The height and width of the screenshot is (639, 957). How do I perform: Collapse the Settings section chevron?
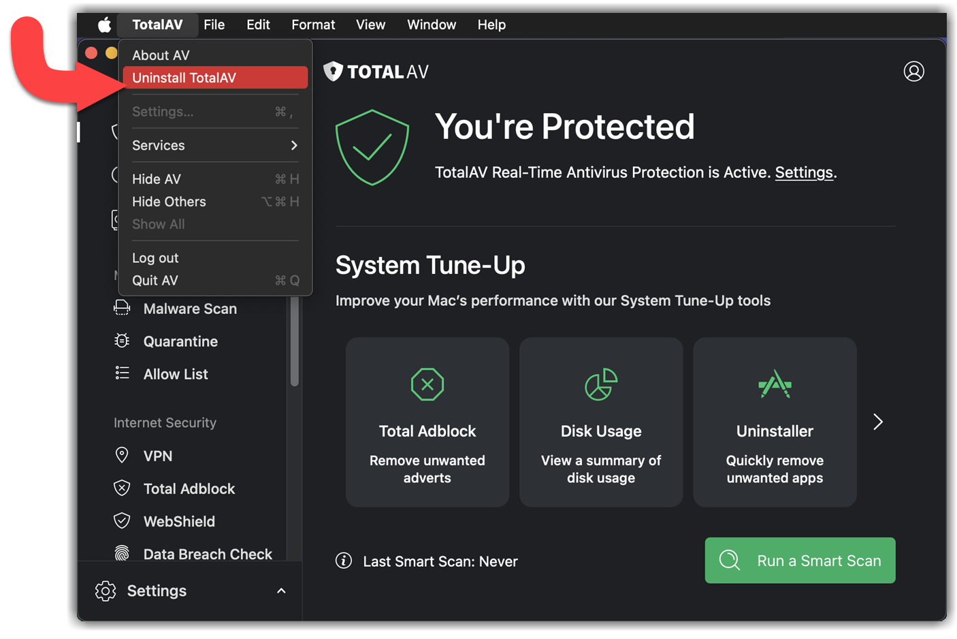[281, 591]
